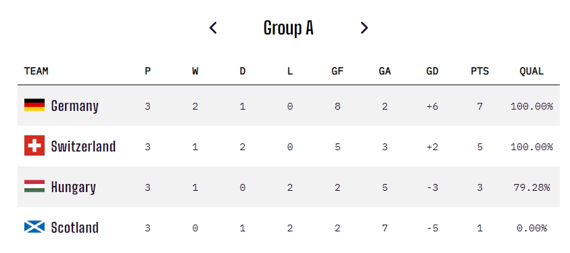Select the Scotland team name
This screenshot has width=570, height=253.
(75, 227)
